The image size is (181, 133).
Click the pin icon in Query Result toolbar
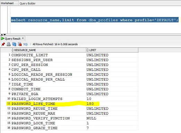(3, 44)
